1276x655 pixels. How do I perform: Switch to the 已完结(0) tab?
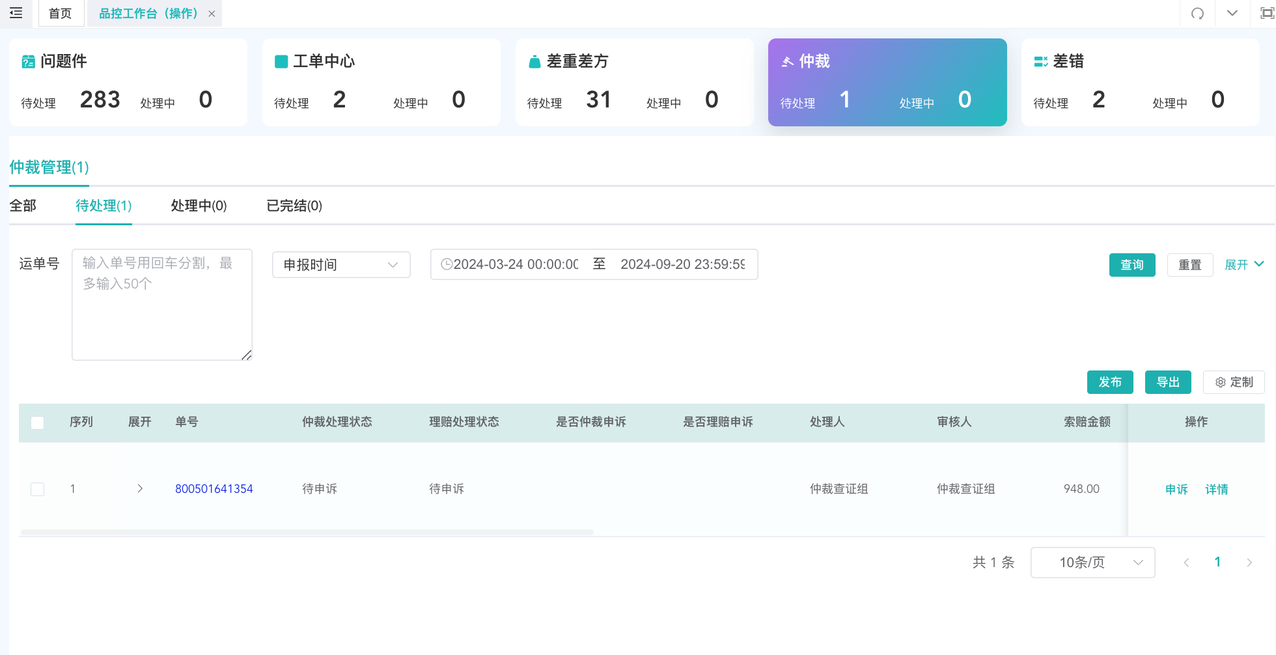[x=294, y=206]
